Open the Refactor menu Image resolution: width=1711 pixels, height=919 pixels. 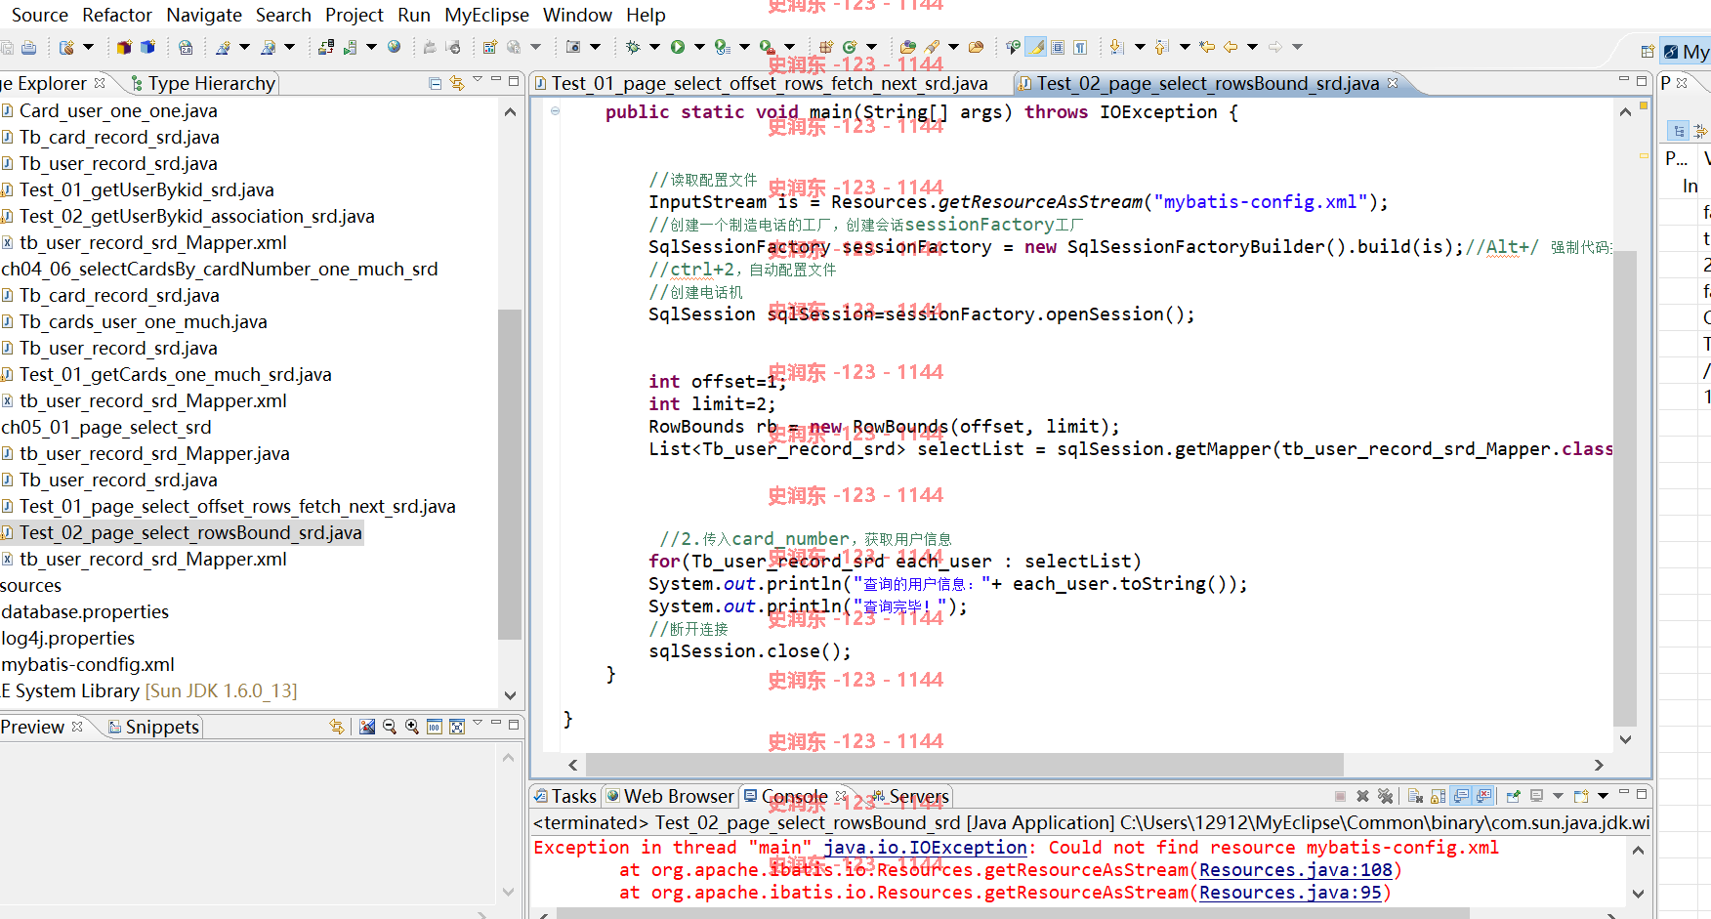click(117, 15)
